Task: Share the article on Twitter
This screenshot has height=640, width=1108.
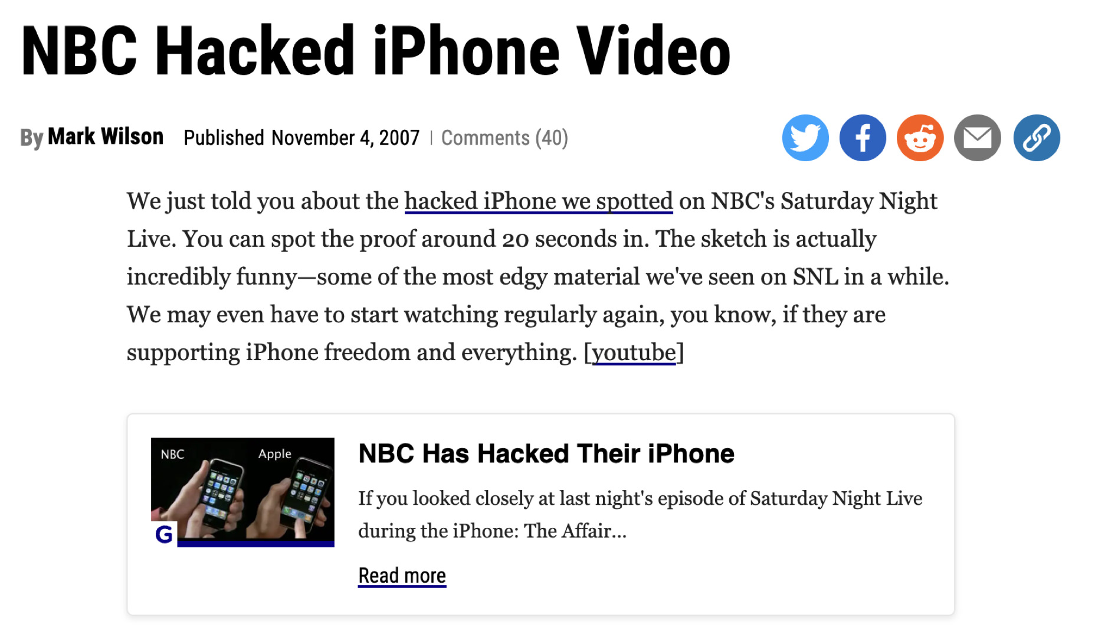Action: pos(805,138)
